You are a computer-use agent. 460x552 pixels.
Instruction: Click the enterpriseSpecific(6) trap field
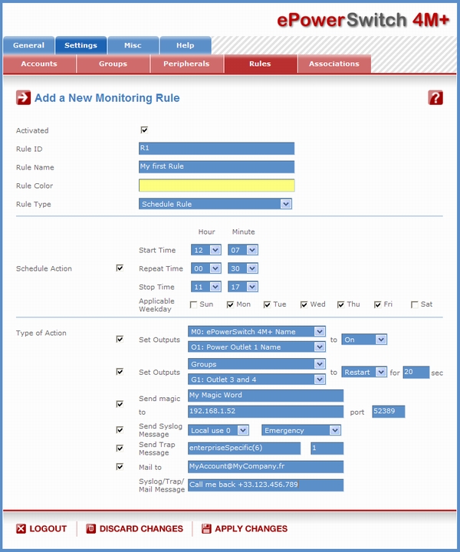245,449
